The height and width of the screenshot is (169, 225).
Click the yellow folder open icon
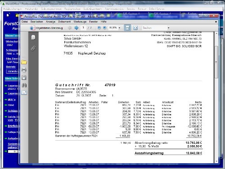(x=24, y=62)
